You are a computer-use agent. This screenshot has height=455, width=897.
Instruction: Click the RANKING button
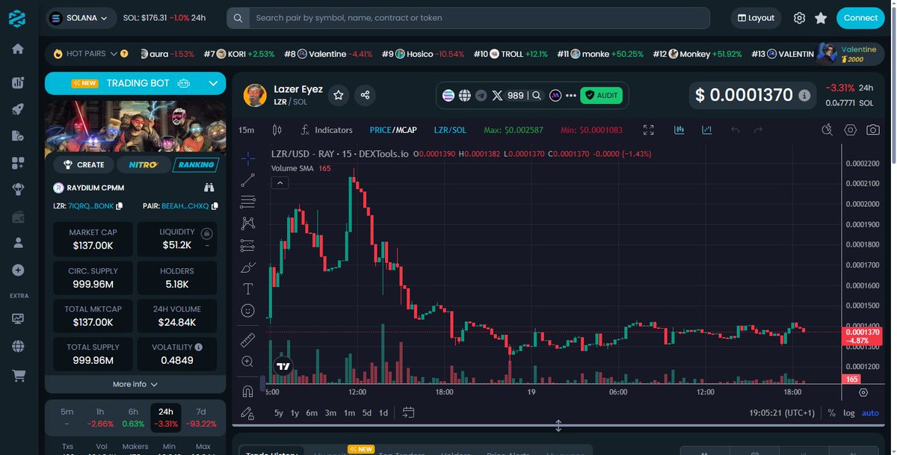pyautogui.click(x=196, y=164)
